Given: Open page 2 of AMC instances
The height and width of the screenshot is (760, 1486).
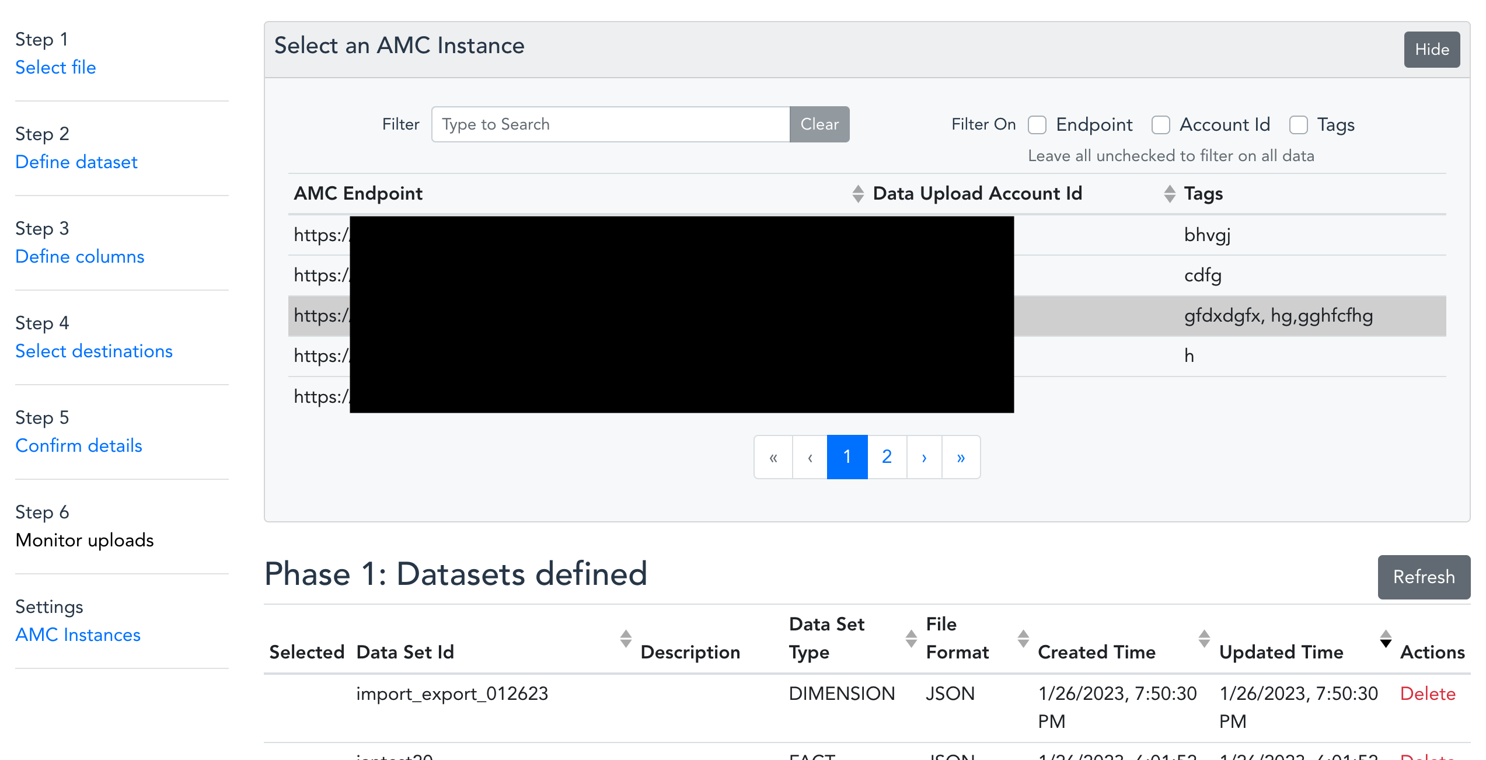Looking at the screenshot, I should [887, 457].
